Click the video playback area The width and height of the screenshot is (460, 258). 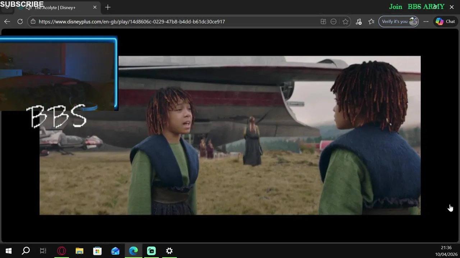(230, 135)
